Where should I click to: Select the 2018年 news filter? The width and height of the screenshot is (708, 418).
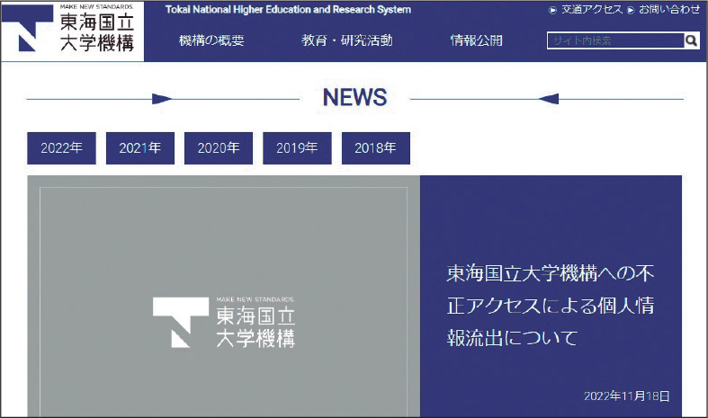click(376, 148)
